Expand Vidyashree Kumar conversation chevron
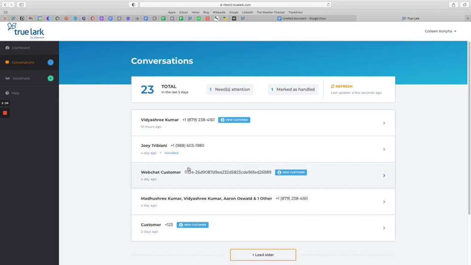471x265 pixels. pyautogui.click(x=384, y=123)
